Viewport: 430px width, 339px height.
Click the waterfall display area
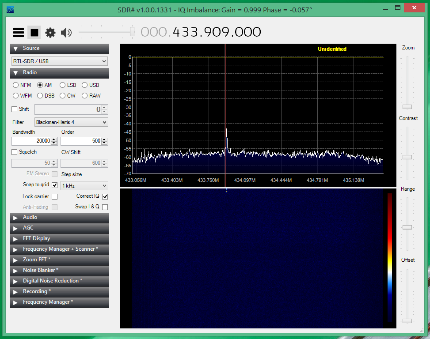coord(258,258)
